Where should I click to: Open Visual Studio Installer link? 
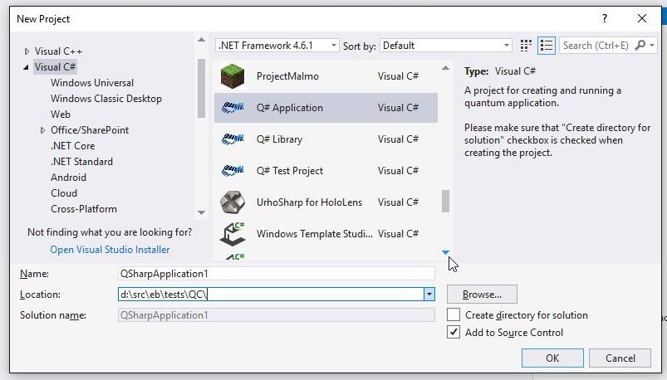(110, 249)
